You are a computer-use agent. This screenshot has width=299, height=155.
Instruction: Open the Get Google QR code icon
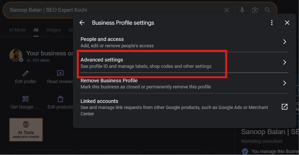pyautogui.click(x=26, y=99)
